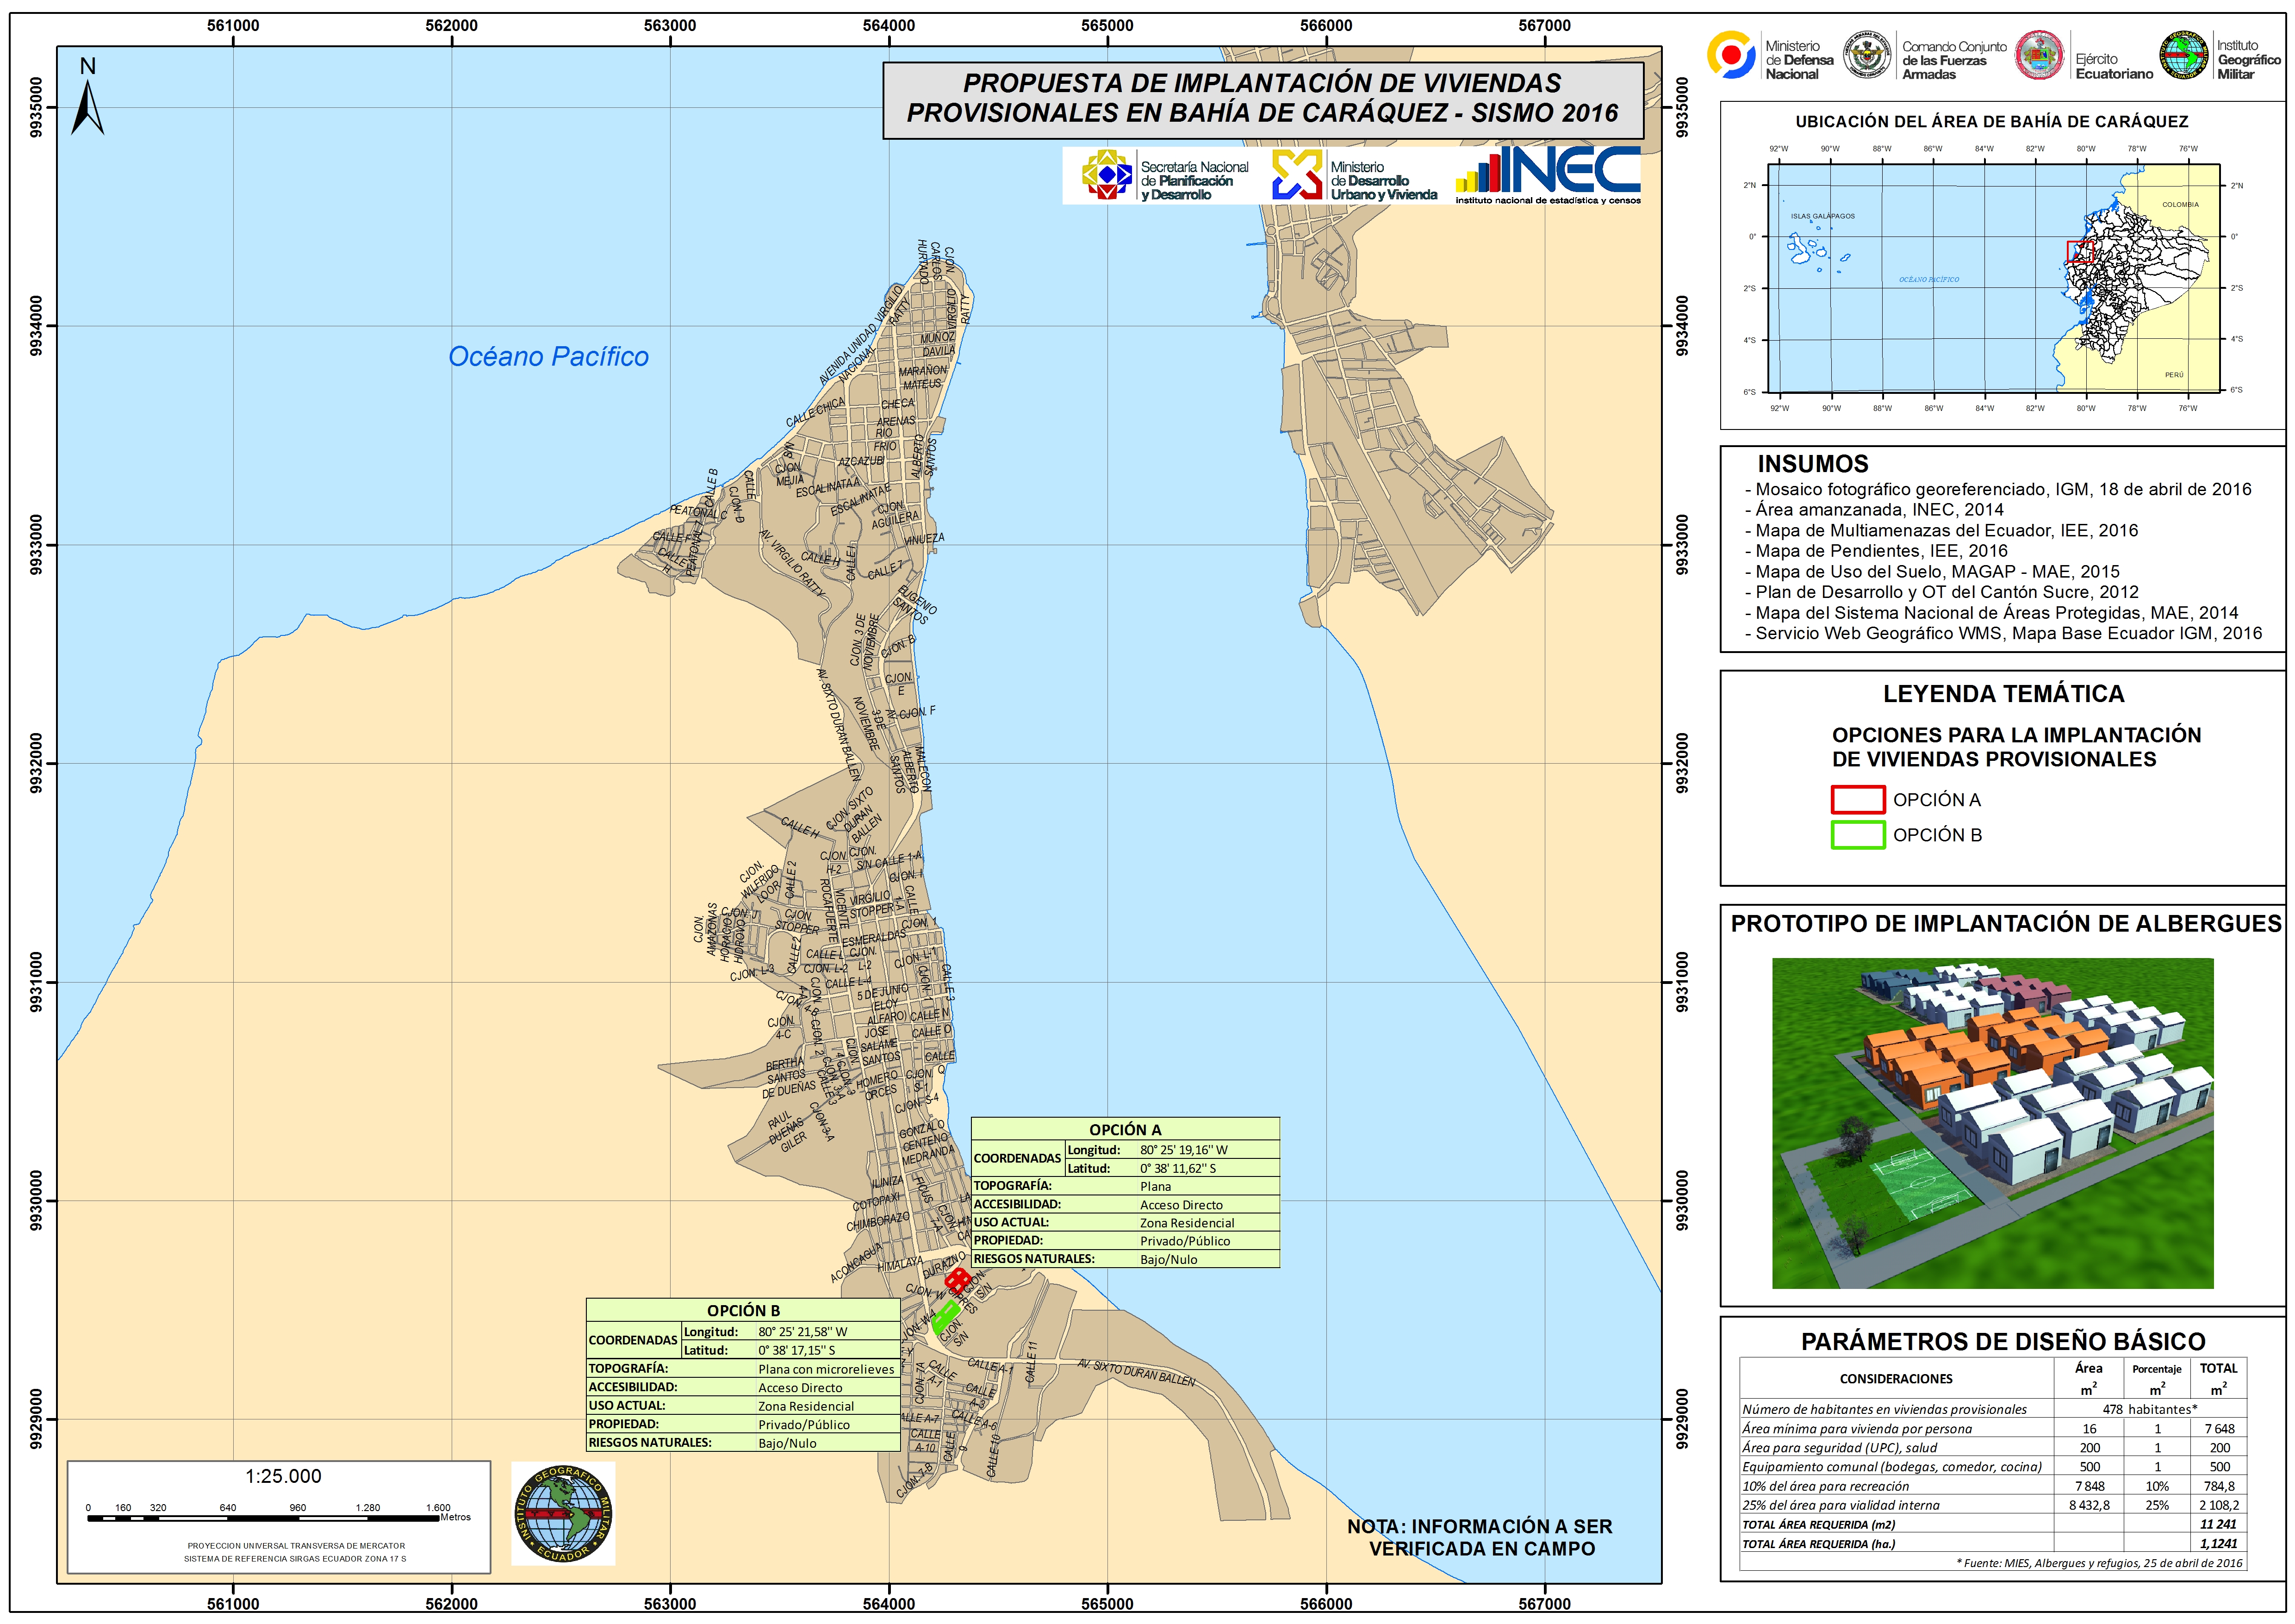This screenshot has height=1624, width=2295.
Task: Click the Comando Conjunto Fuerzas Armadas emblem
Action: 1867,56
